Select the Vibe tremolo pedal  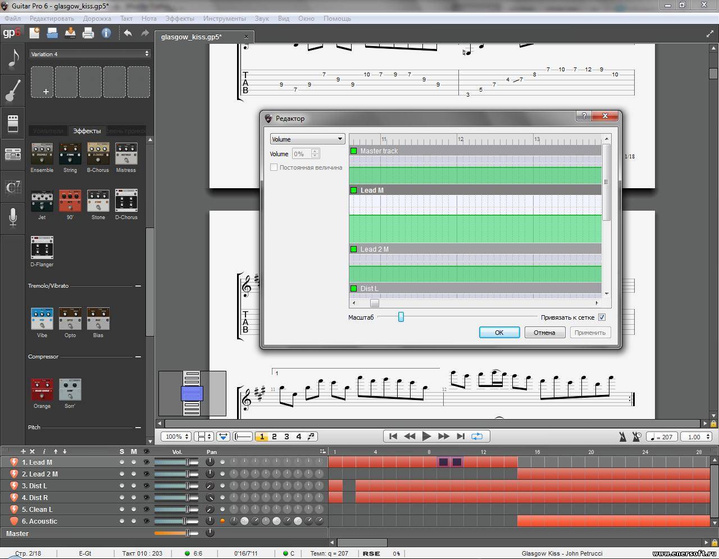tap(42, 319)
